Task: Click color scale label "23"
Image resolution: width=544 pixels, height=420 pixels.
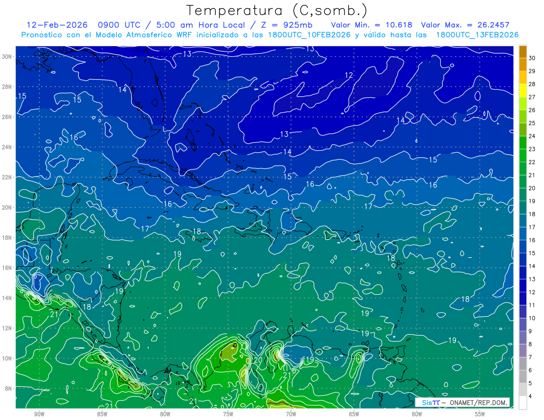Action: 532,150
